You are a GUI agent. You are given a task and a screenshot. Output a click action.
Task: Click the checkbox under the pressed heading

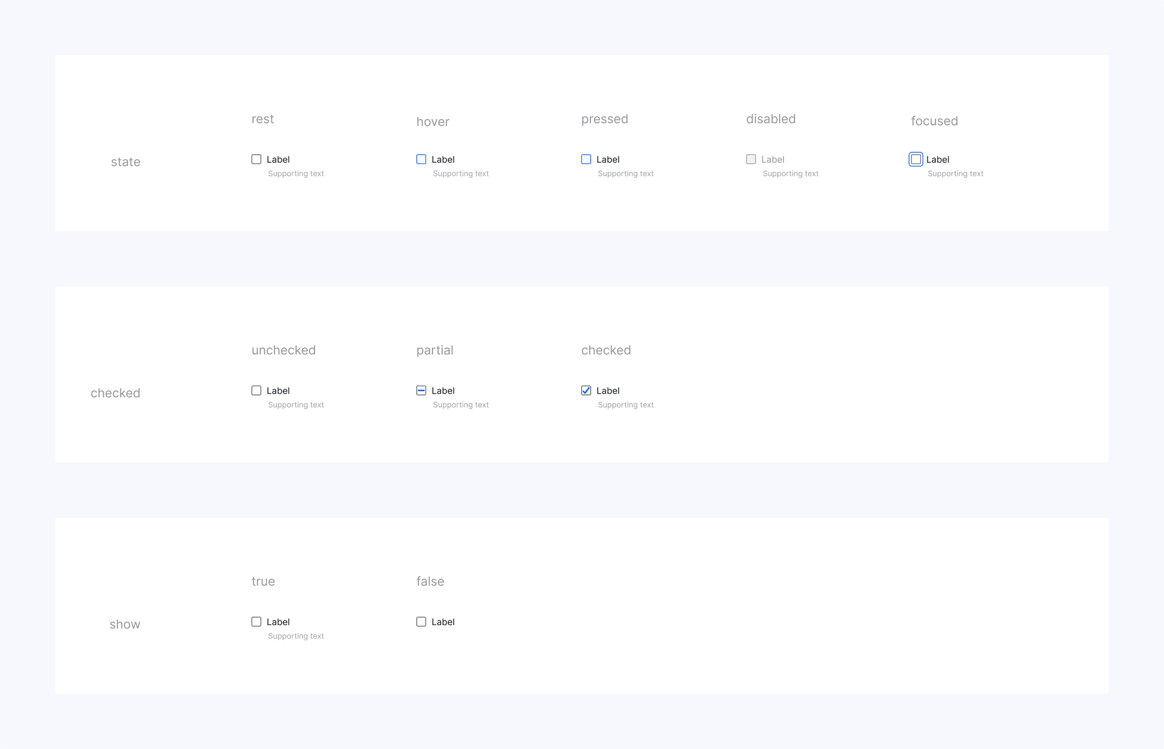pos(586,159)
